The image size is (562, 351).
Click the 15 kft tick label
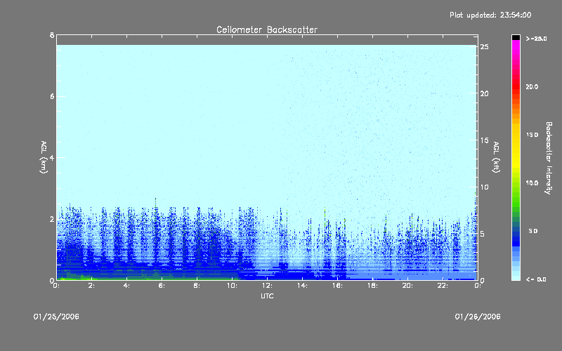coord(484,140)
